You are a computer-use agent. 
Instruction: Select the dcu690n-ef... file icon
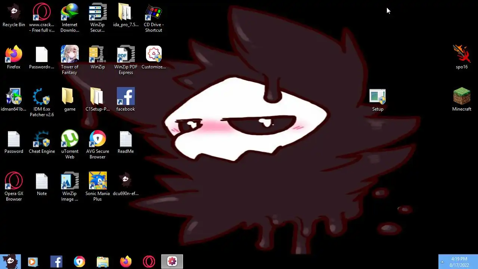(126, 184)
